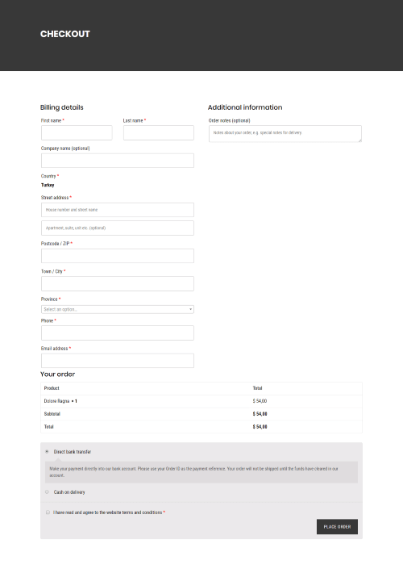The width and height of the screenshot is (403, 573).
Task: Click the House number and street name field
Action: [x=118, y=210]
